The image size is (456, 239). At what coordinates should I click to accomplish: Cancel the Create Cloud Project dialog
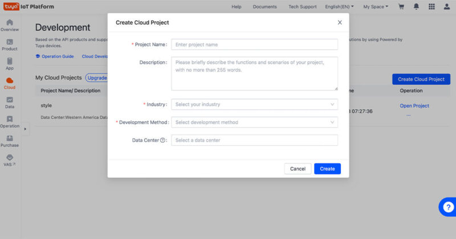coord(298,169)
